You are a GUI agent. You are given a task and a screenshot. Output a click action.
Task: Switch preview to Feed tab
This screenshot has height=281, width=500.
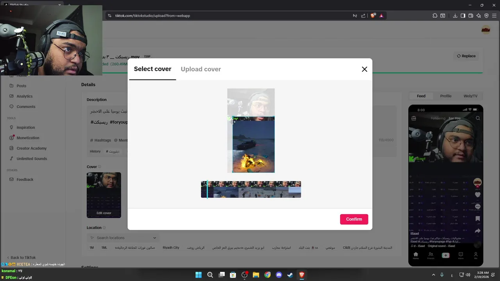(421, 96)
